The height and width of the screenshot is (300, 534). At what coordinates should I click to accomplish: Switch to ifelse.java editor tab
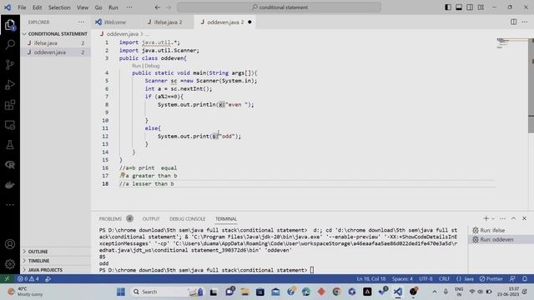[167, 22]
